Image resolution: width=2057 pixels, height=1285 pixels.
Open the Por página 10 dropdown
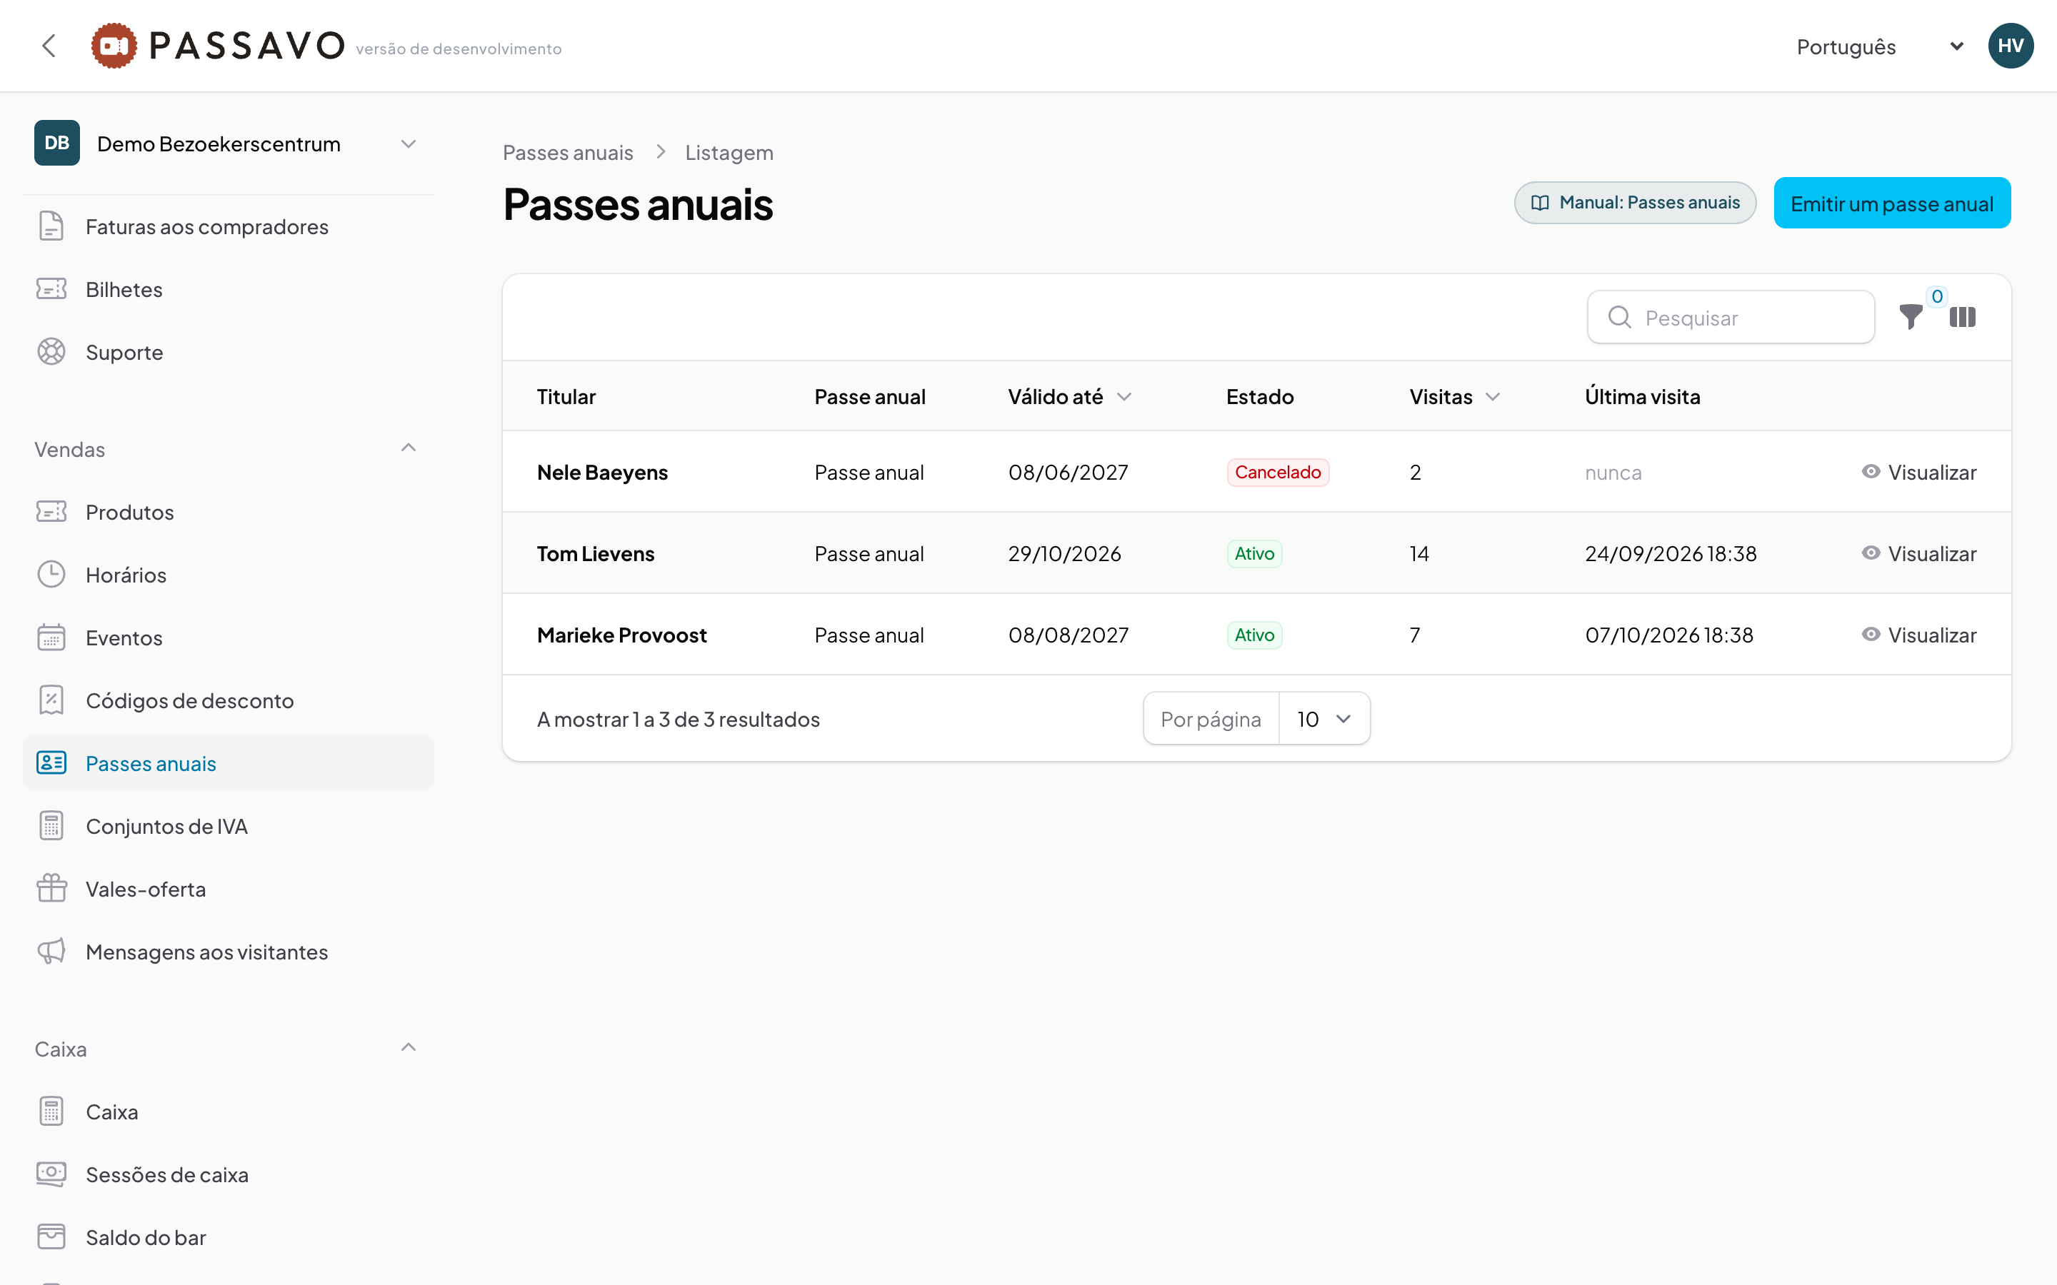pyautogui.click(x=1324, y=719)
